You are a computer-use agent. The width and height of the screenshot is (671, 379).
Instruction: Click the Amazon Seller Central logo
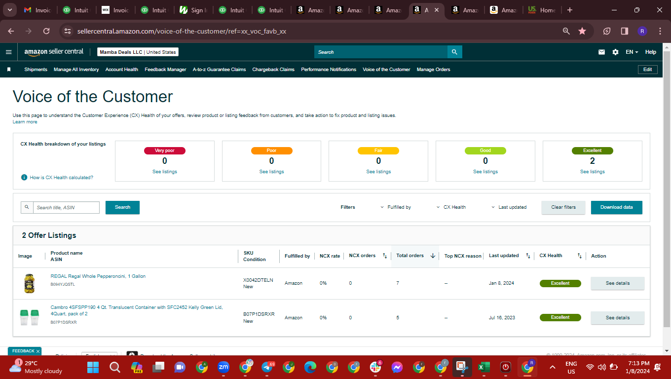point(54,52)
